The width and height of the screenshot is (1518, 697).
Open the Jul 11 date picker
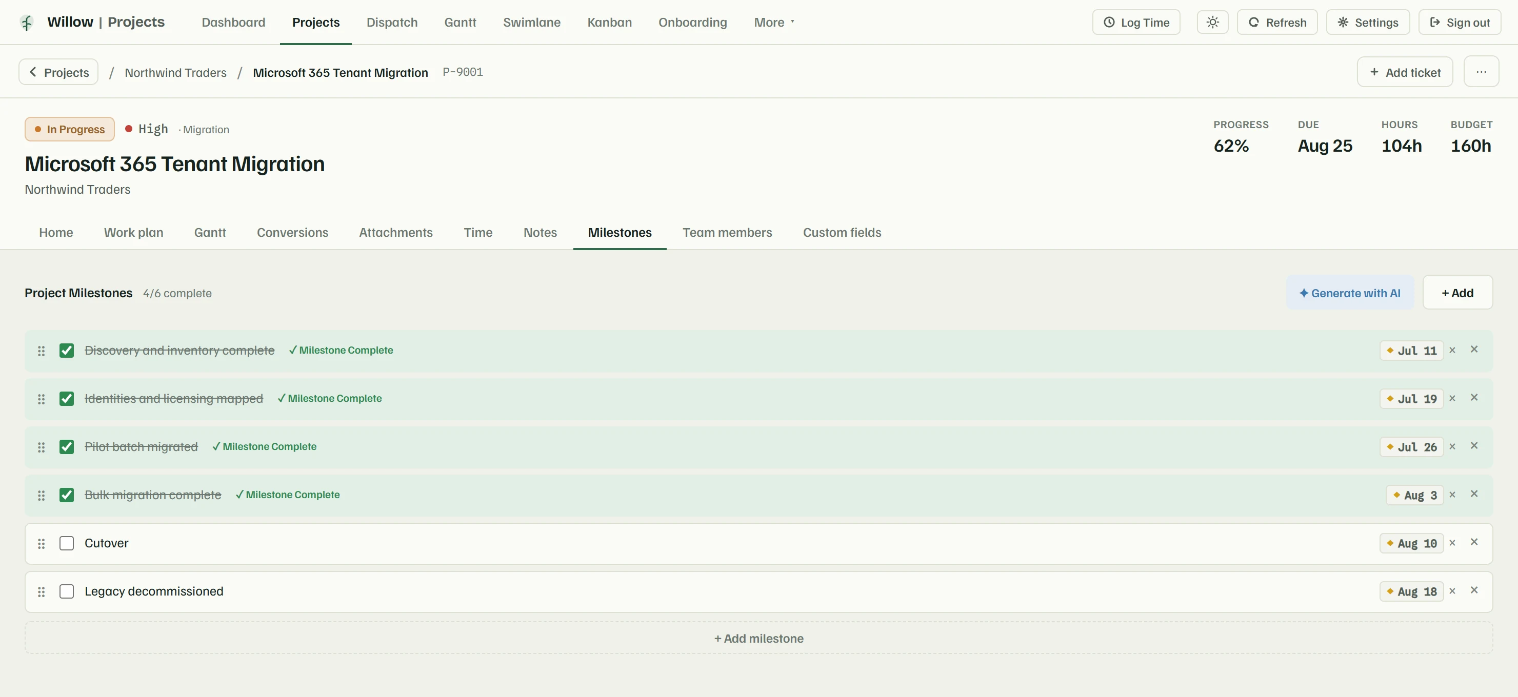[x=1411, y=351]
